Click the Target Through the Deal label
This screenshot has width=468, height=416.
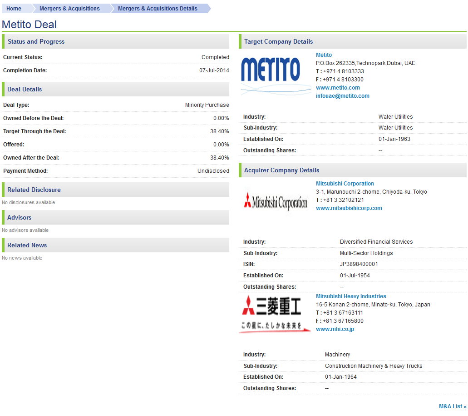tap(34, 131)
